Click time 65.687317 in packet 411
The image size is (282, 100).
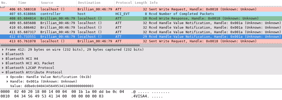point(27,32)
